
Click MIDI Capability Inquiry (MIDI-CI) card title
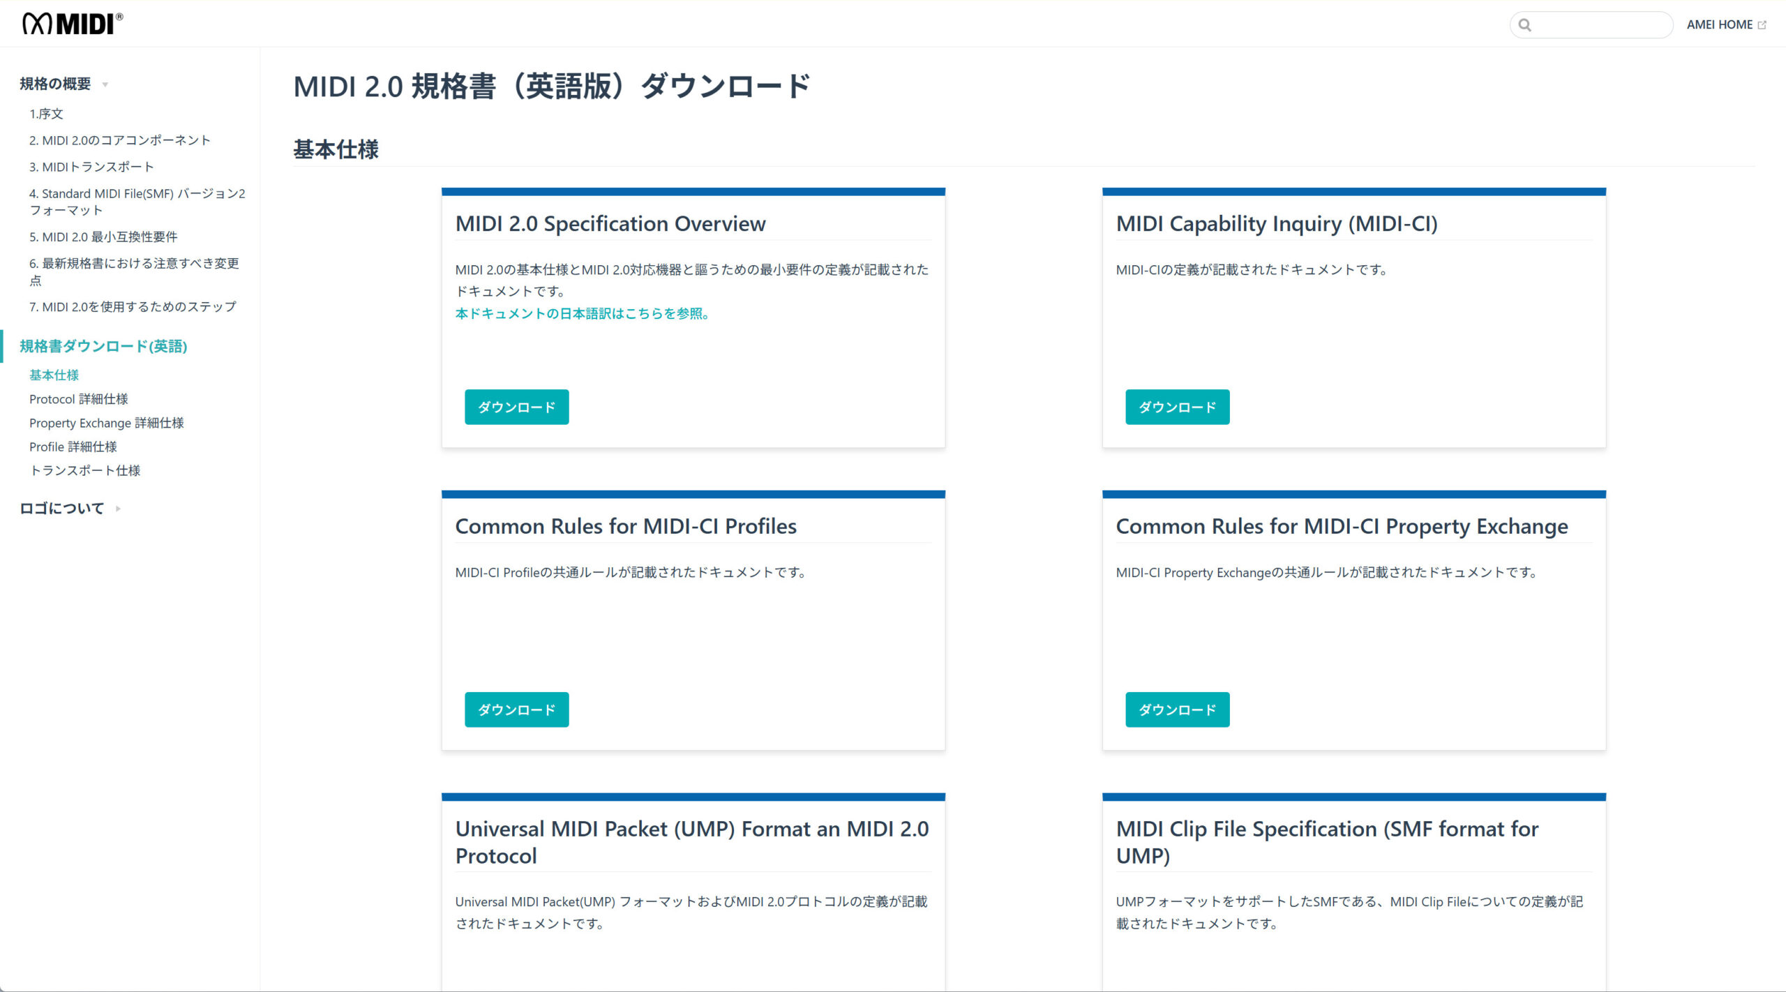tap(1277, 223)
